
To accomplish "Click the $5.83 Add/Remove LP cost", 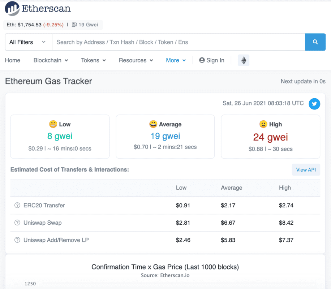I will [x=228, y=240].
